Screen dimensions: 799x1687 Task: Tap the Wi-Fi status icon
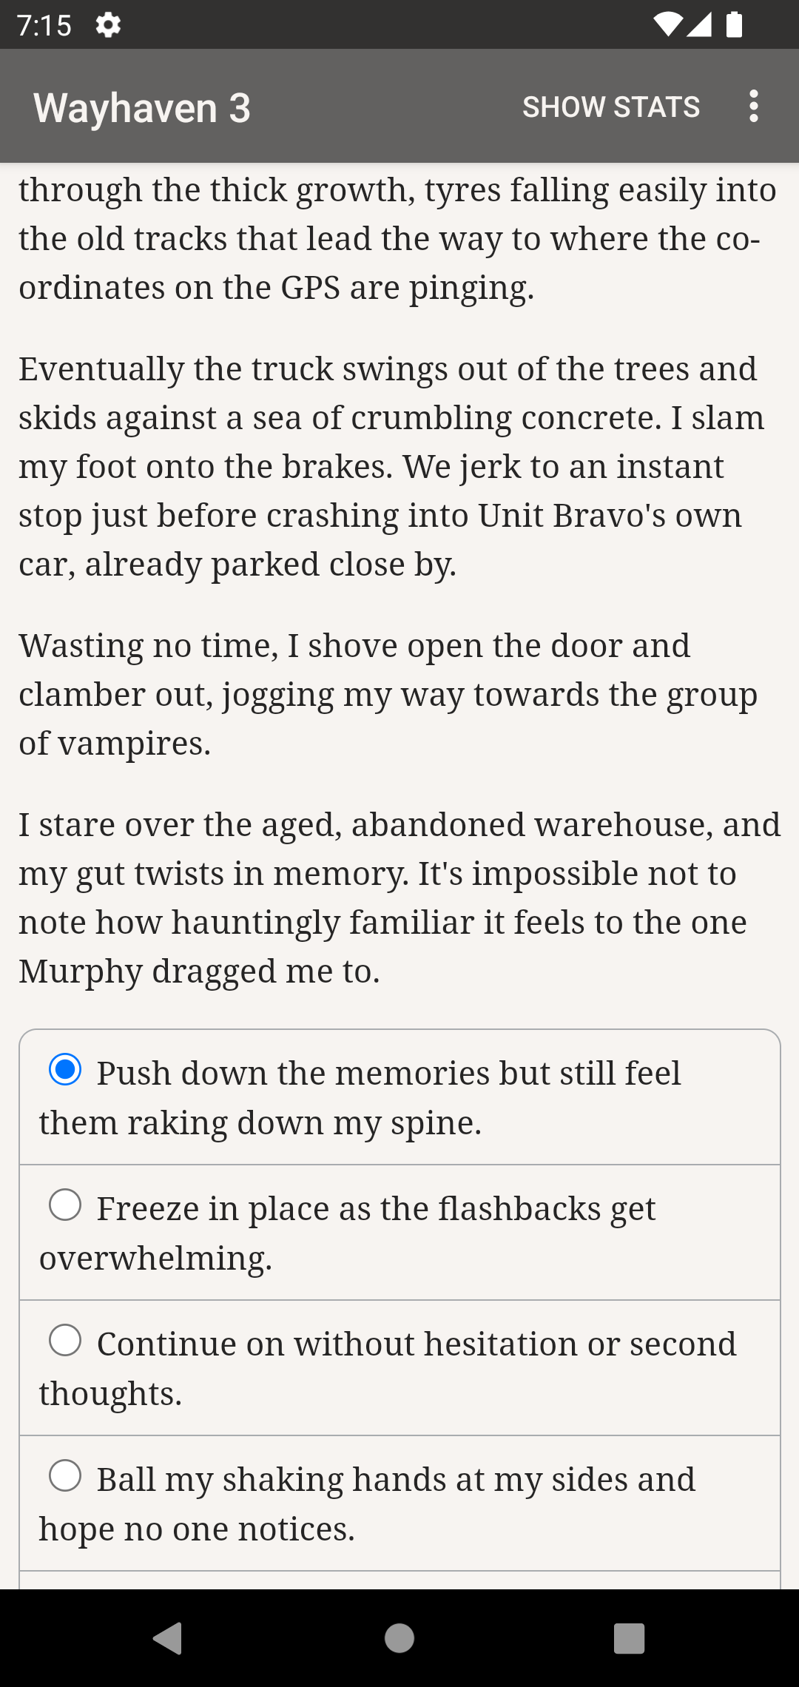click(x=667, y=25)
